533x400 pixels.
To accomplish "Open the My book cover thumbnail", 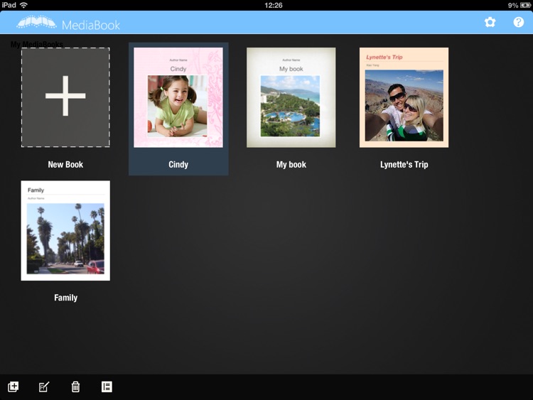I will (x=291, y=97).
